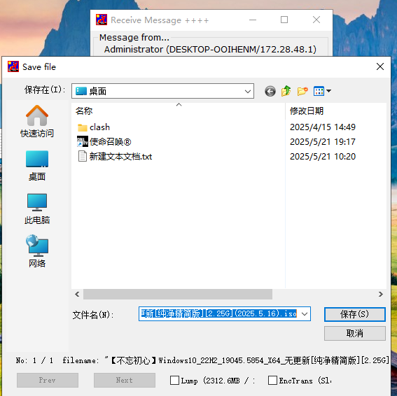Go up one folder level icon
This screenshot has height=396, width=397.
(x=286, y=91)
